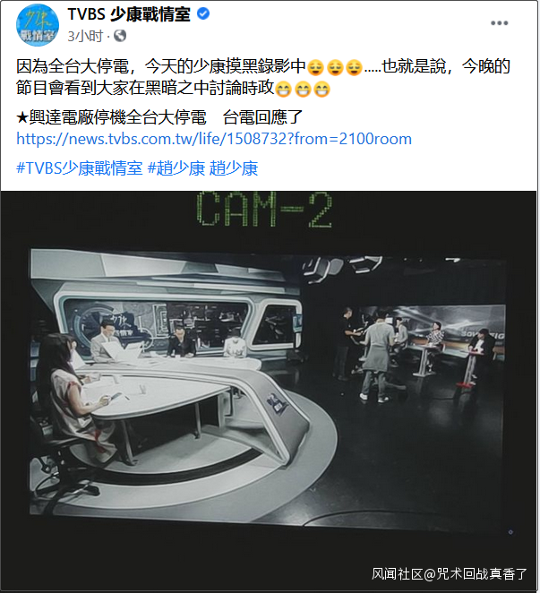
Task: Click the trailing 趙少康 tag link
Action: pyautogui.click(x=234, y=168)
